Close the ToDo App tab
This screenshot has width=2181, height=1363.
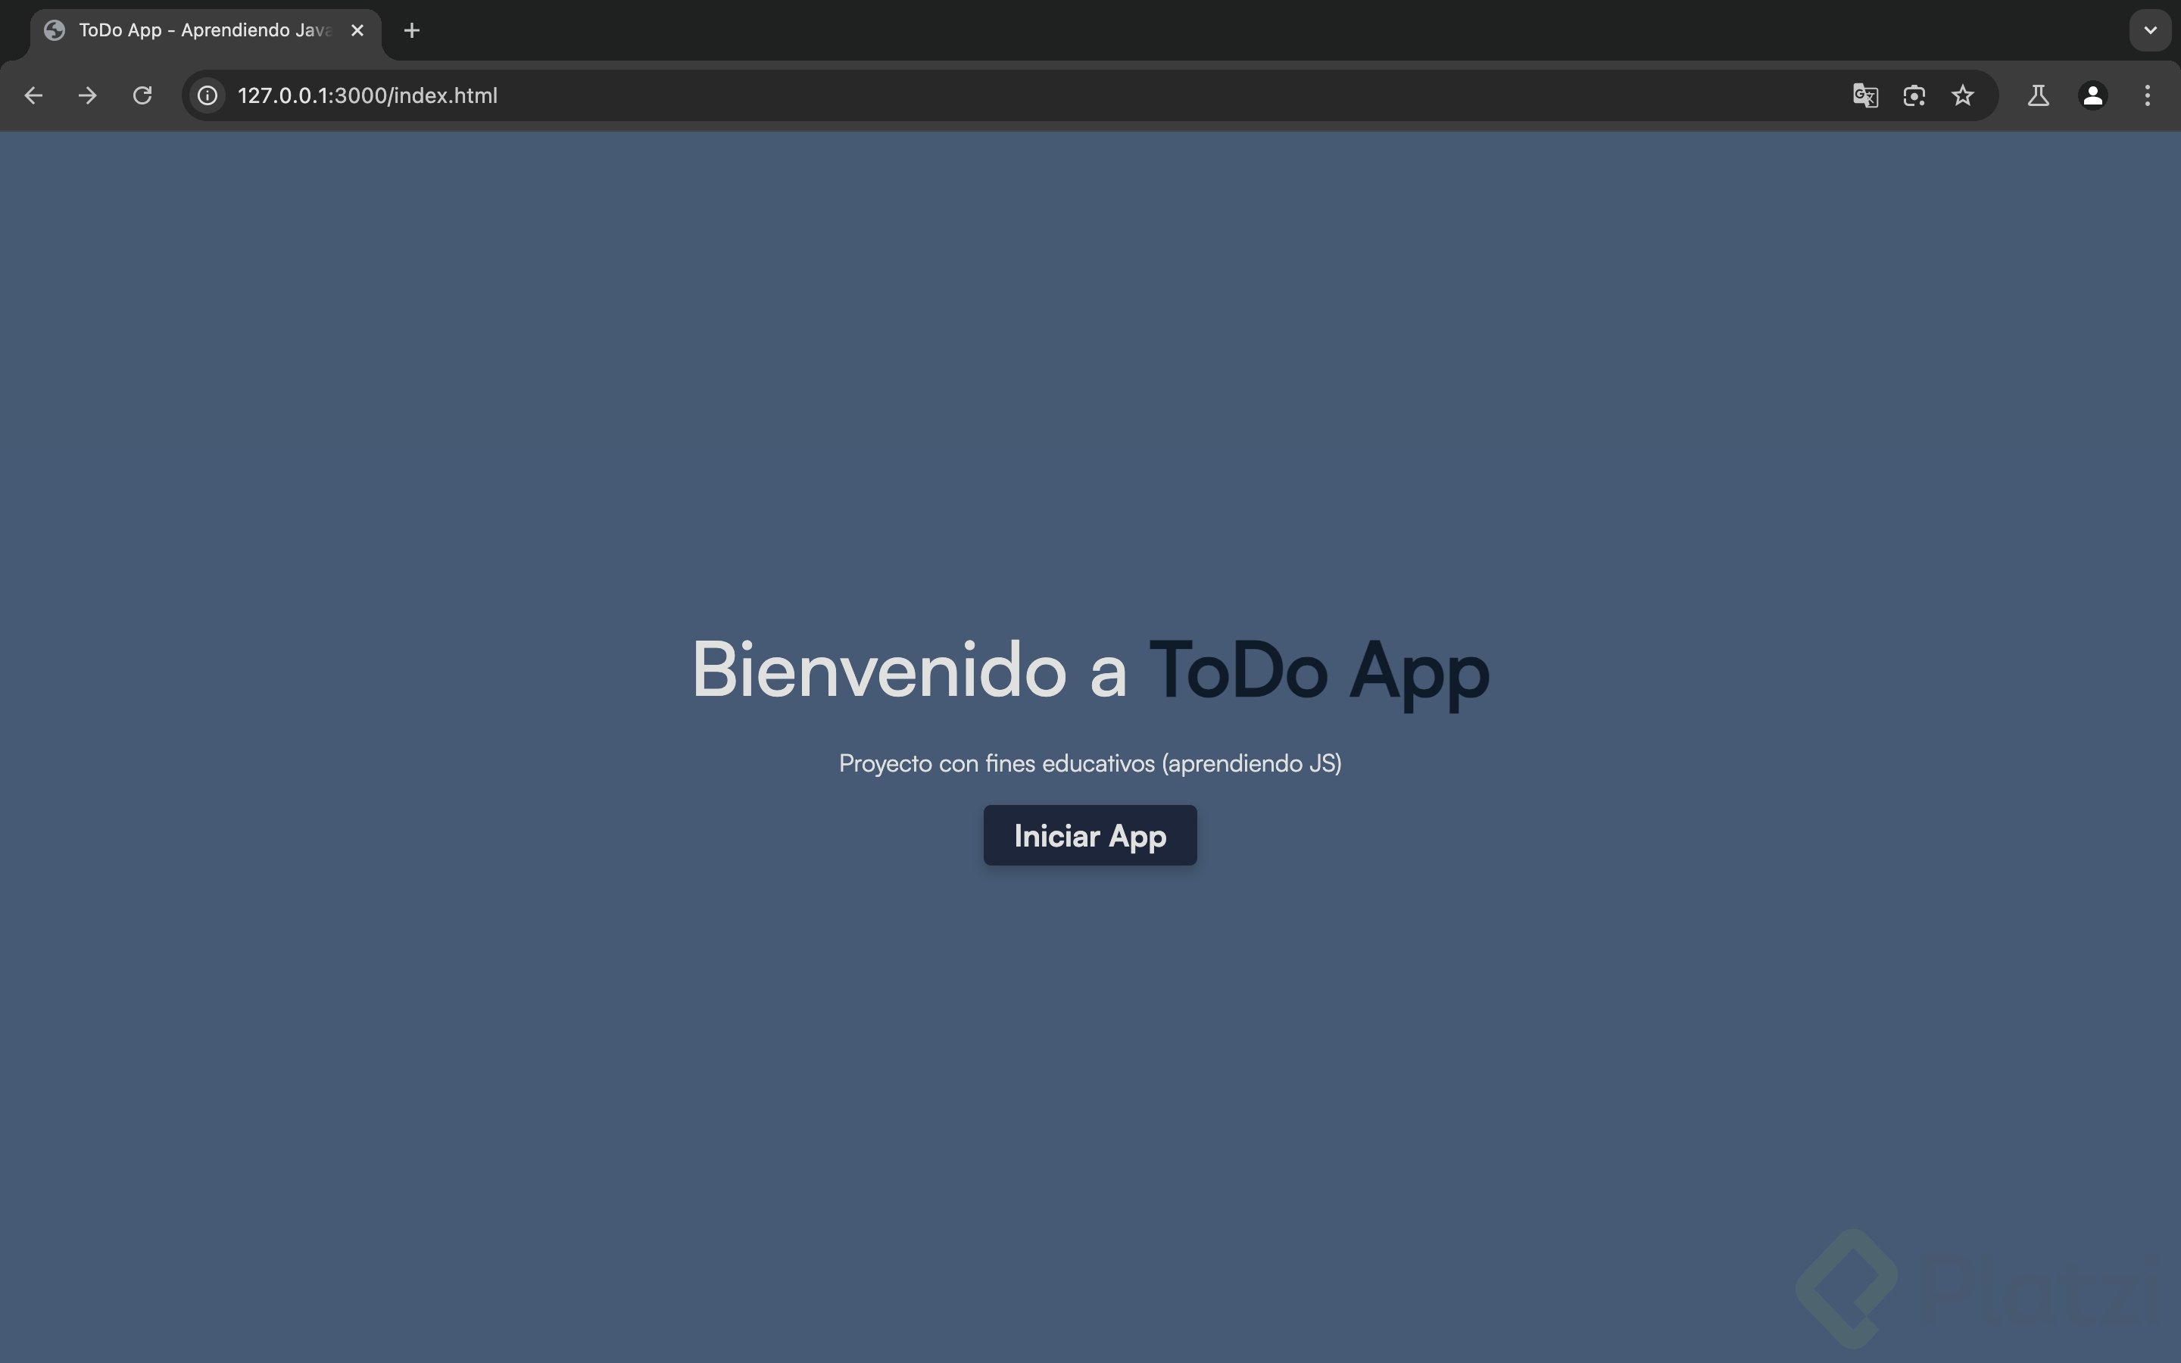(357, 30)
